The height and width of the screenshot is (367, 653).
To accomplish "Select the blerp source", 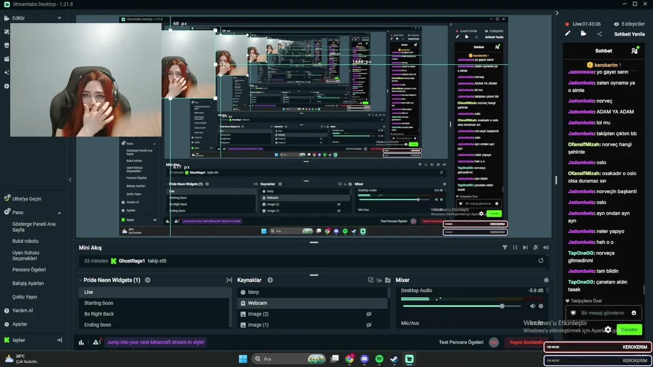I will [313, 292].
